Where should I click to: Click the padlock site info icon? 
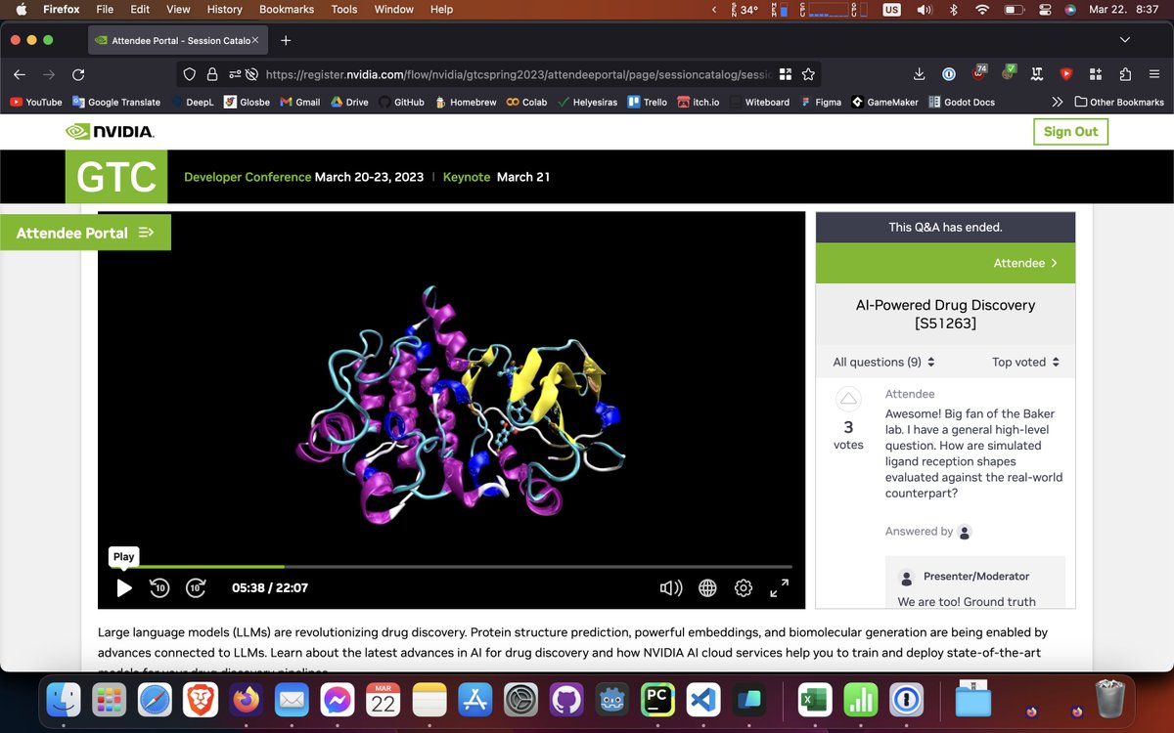coord(212,74)
